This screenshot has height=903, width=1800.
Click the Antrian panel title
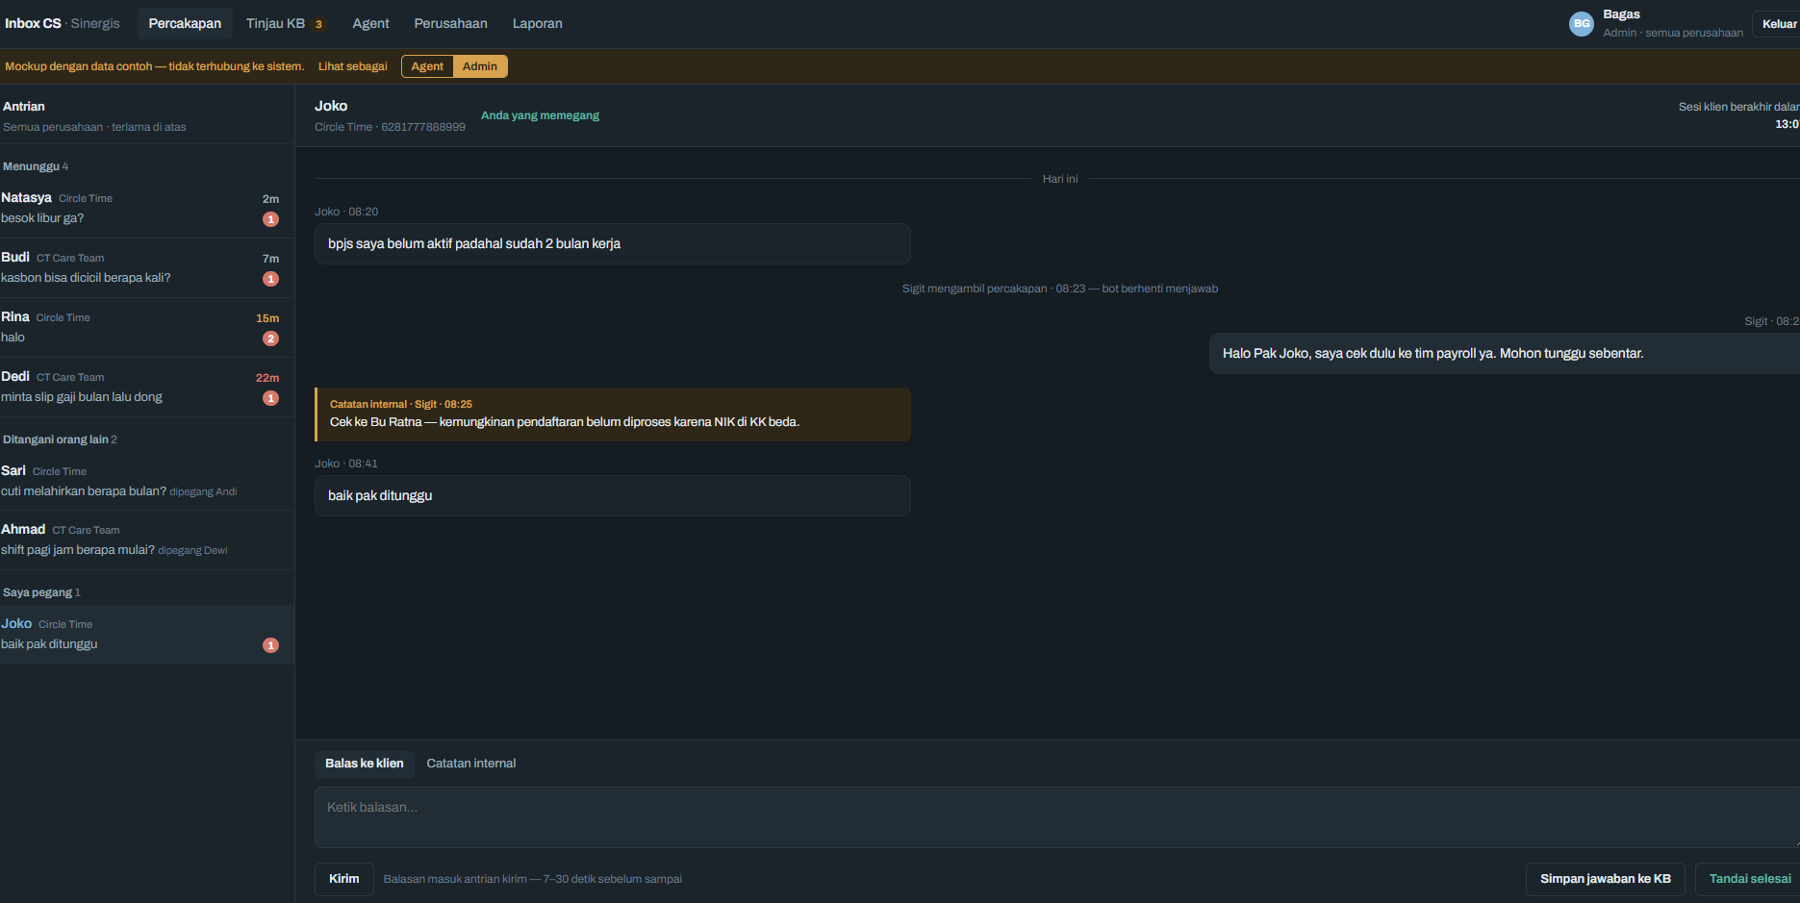click(x=24, y=107)
